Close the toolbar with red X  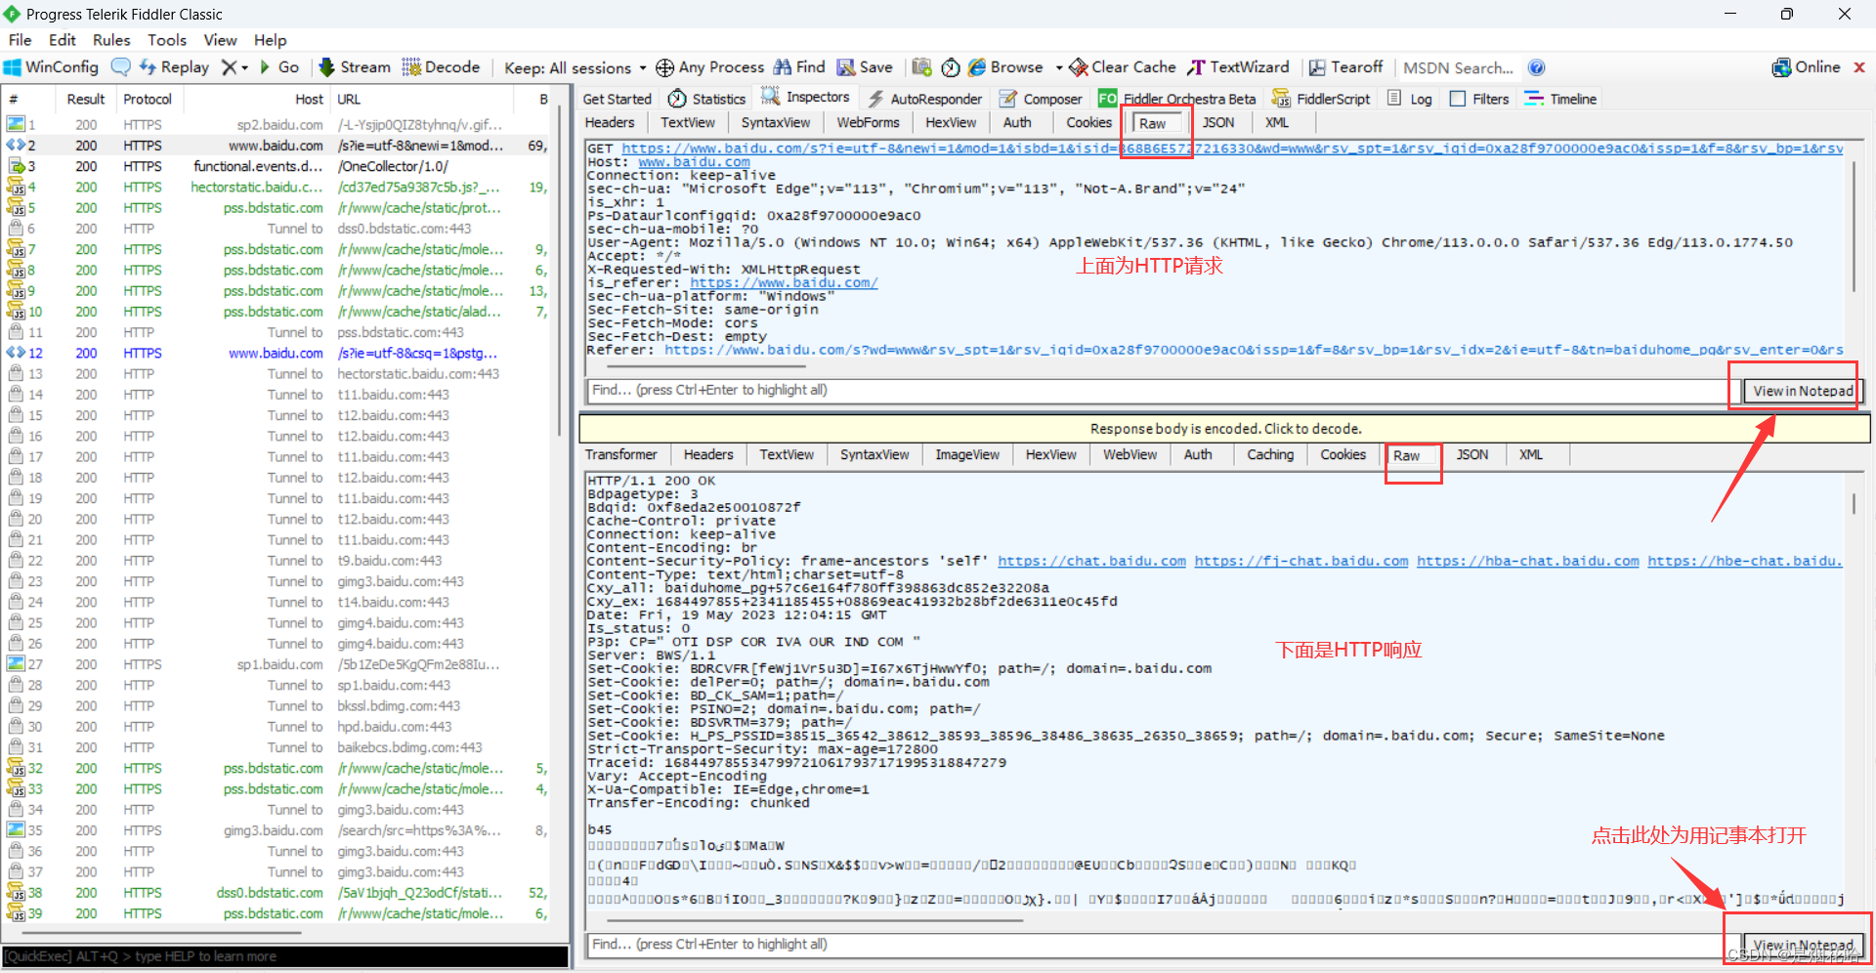tap(1859, 67)
